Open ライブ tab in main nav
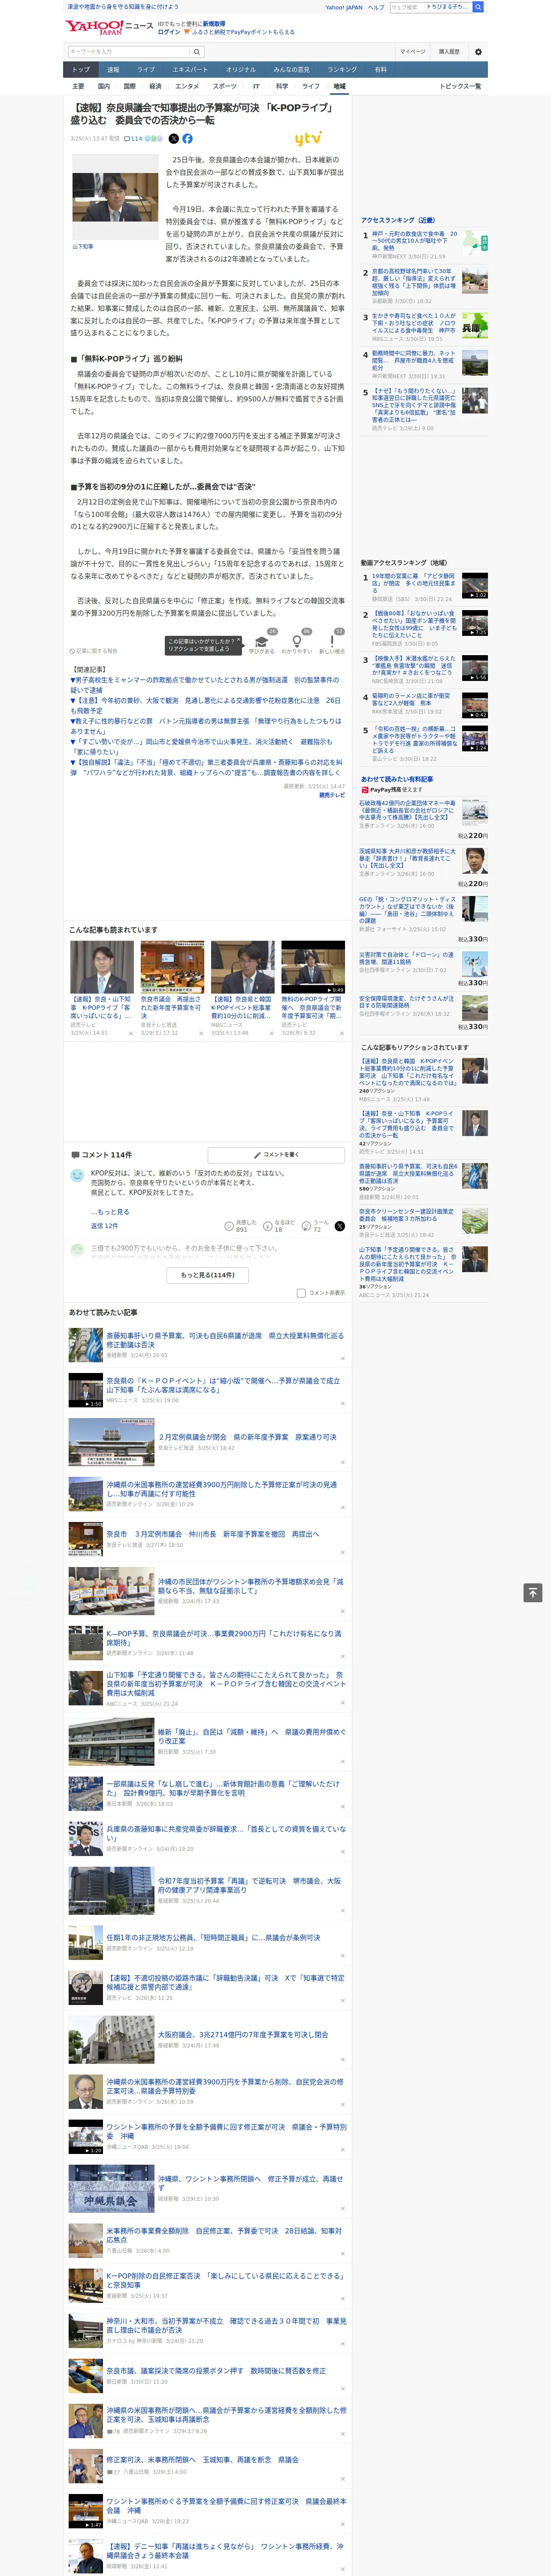Image resolution: width=551 pixels, height=2576 pixels. (146, 70)
